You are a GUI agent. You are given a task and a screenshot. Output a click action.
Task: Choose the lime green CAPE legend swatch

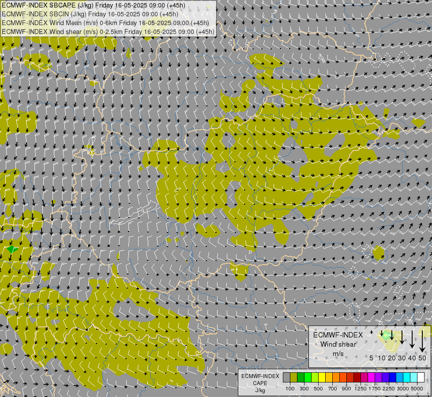tap(315, 377)
